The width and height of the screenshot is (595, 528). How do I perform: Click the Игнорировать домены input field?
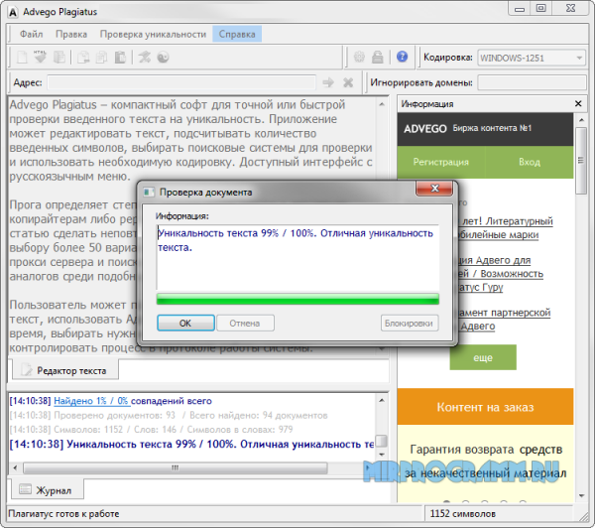532,82
